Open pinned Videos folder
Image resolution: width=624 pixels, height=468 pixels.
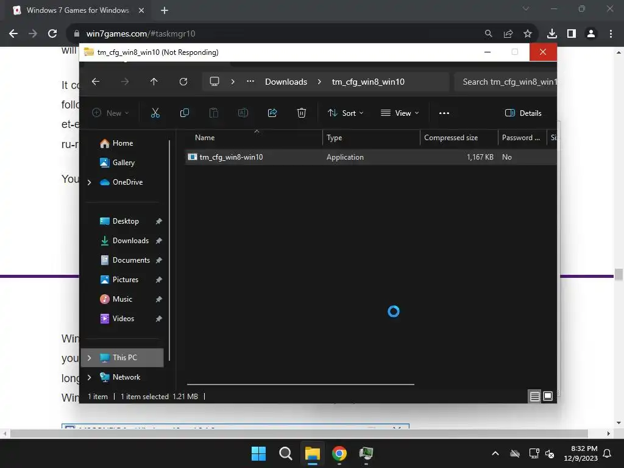[122, 319]
